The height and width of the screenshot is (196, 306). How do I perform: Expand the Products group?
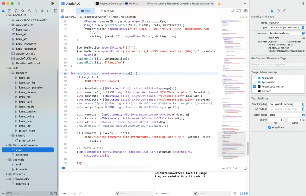coord(7,174)
